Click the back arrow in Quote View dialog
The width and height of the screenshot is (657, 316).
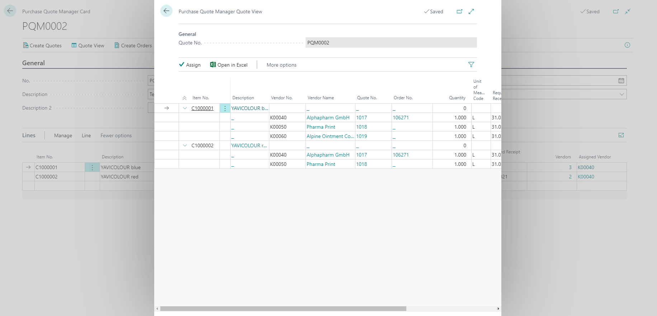(x=166, y=11)
